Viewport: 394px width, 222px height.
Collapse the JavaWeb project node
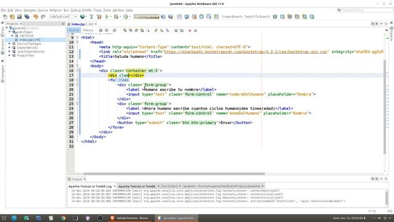click(x=7, y=28)
